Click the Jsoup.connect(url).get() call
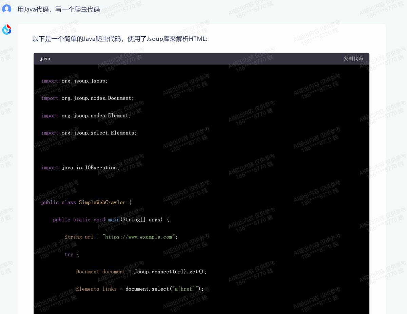The height and width of the screenshot is (314, 407). (x=170, y=272)
